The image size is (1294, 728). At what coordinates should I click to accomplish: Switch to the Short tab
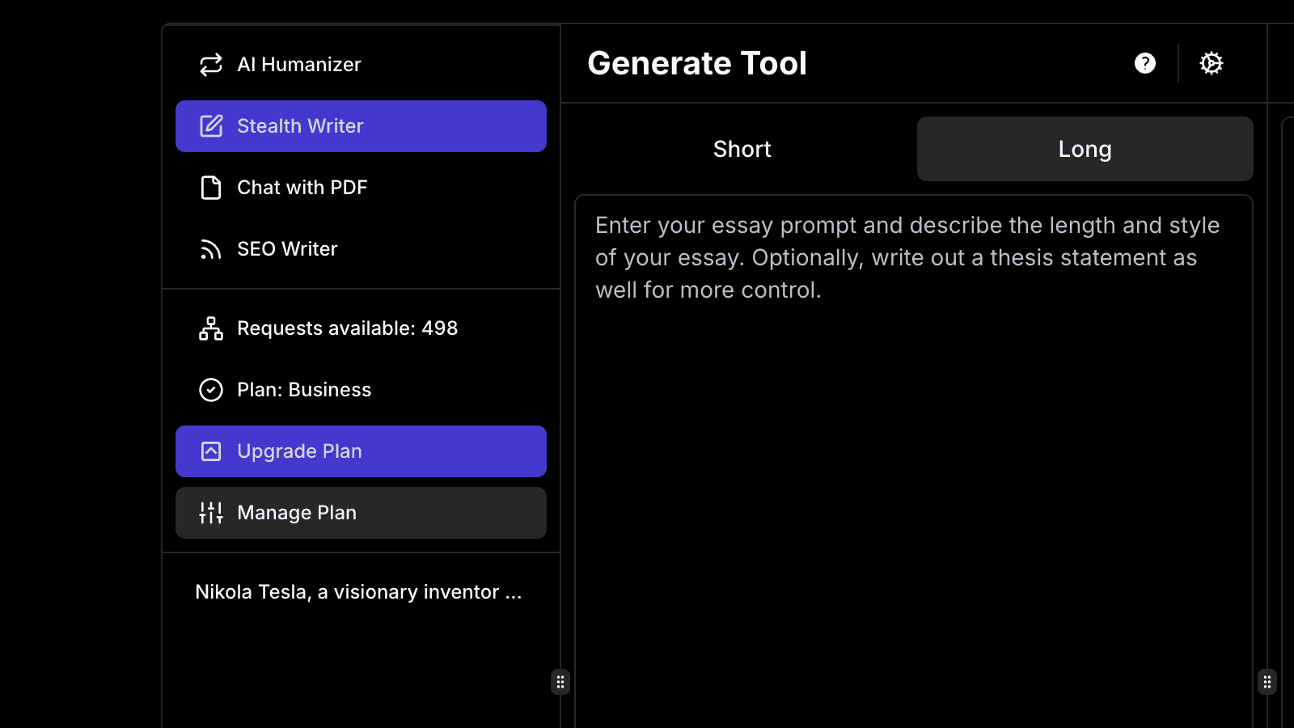(742, 149)
